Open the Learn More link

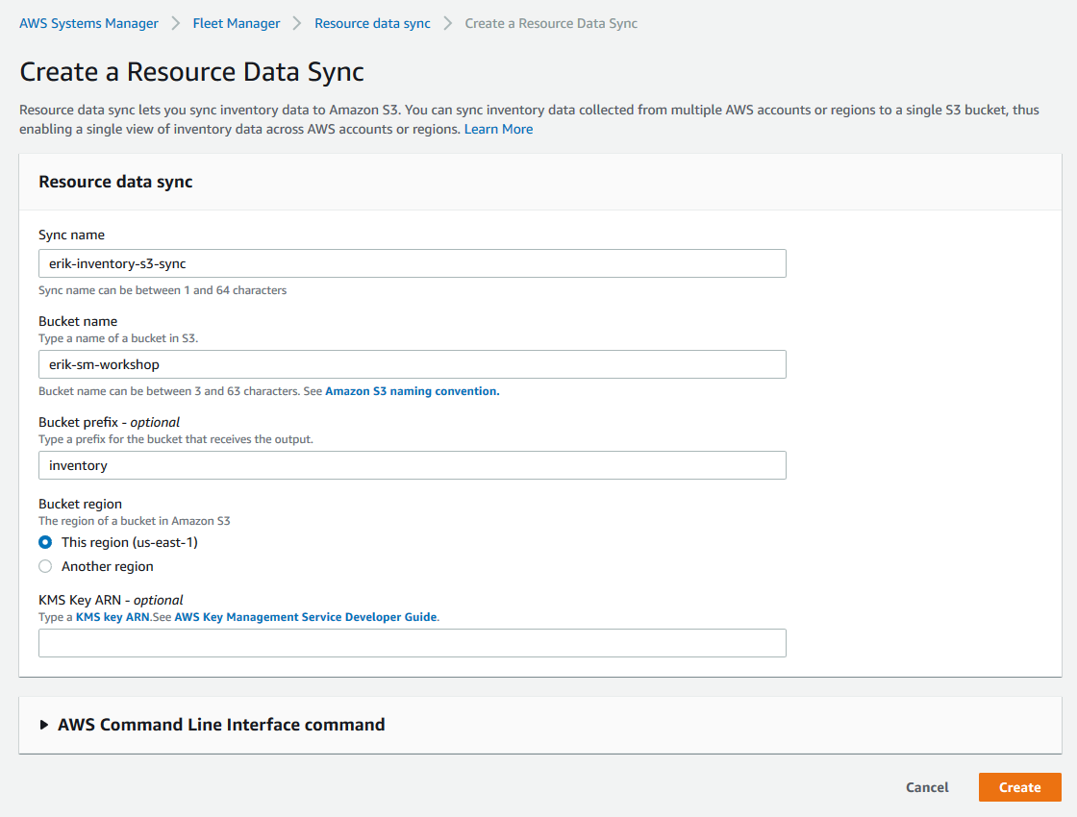498,129
